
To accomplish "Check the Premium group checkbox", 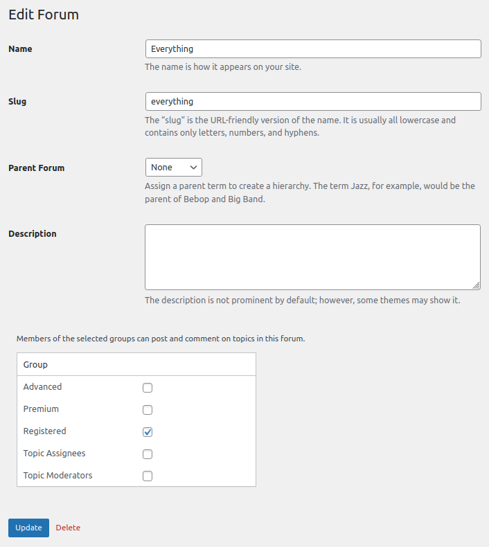I will pyautogui.click(x=148, y=410).
